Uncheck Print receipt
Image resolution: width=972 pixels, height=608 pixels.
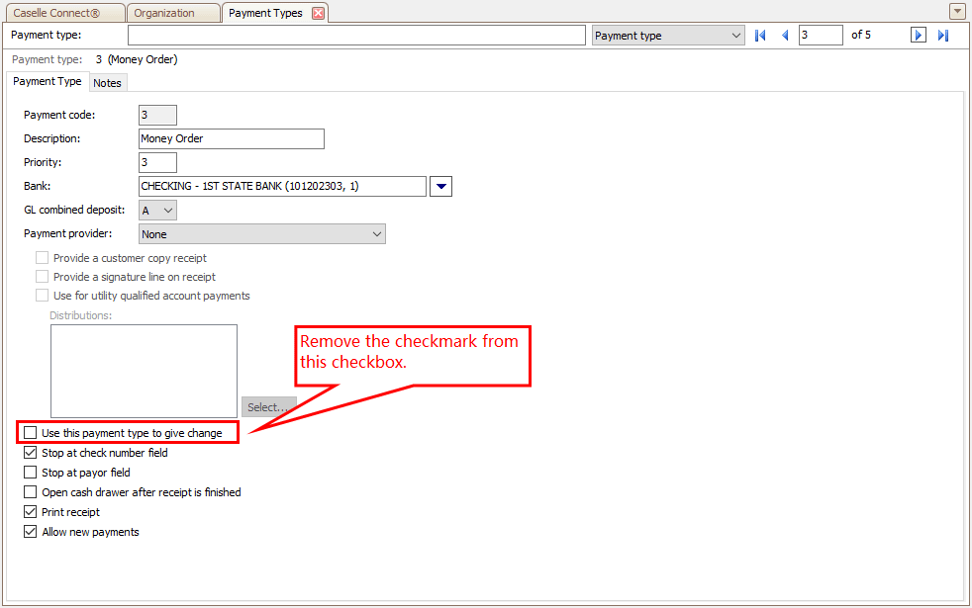(31, 512)
